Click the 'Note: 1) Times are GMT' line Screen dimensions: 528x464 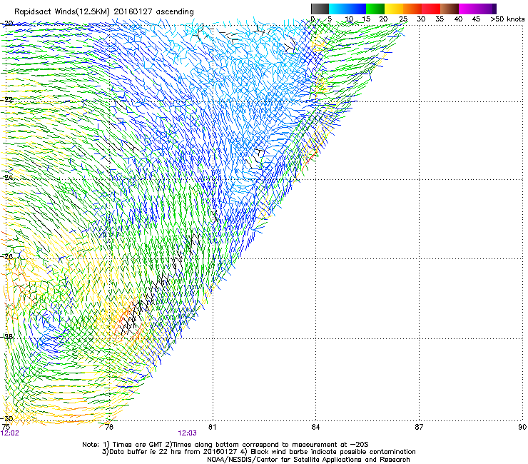pyautogui.click(x=225, y=445)
